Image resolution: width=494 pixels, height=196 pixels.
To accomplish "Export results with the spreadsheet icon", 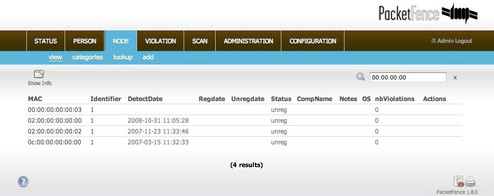I will point(458,182).
